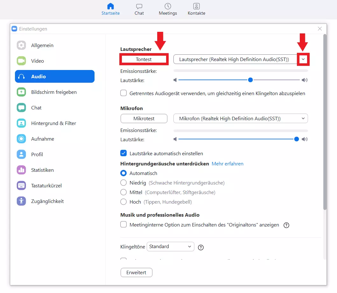337x293 pixels.
Task: Click speaker high-volume icon under Lautsprecher
Action: 304,80
